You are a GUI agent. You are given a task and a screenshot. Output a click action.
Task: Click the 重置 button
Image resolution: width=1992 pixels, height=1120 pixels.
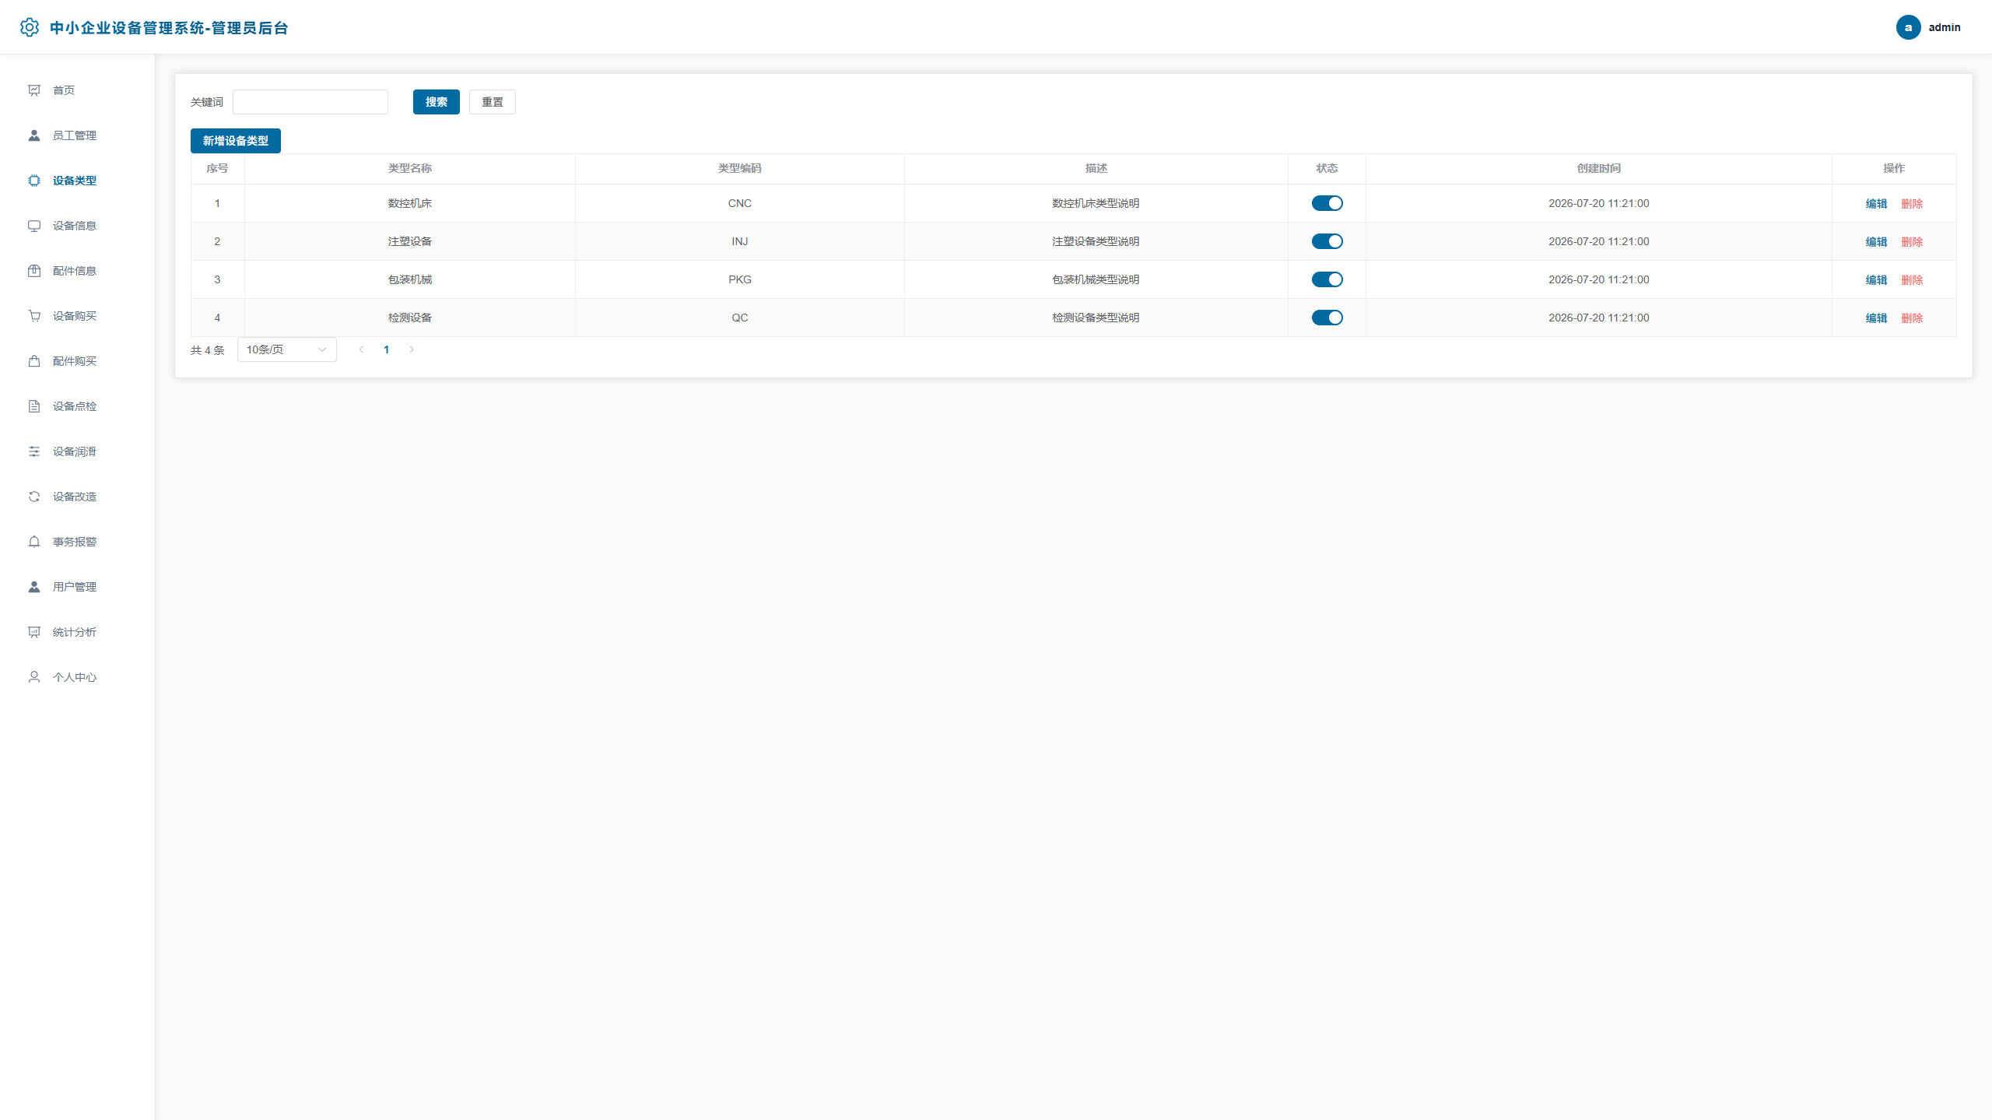[x=493, y=102]
